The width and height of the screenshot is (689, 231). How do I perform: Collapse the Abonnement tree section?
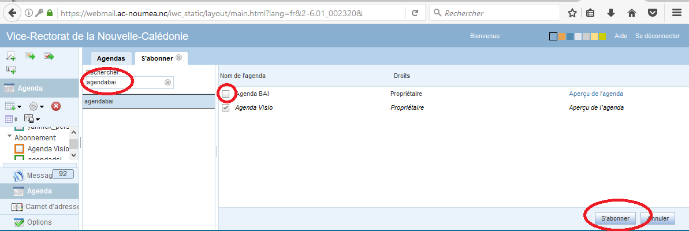[10, 137]
